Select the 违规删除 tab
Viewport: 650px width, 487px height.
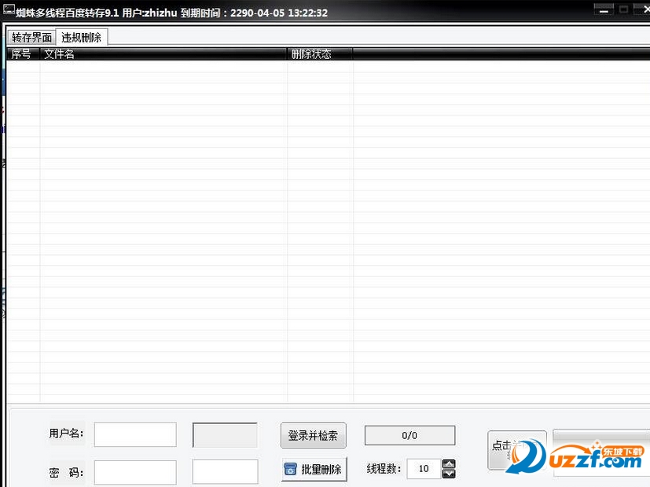coord(81,37)
